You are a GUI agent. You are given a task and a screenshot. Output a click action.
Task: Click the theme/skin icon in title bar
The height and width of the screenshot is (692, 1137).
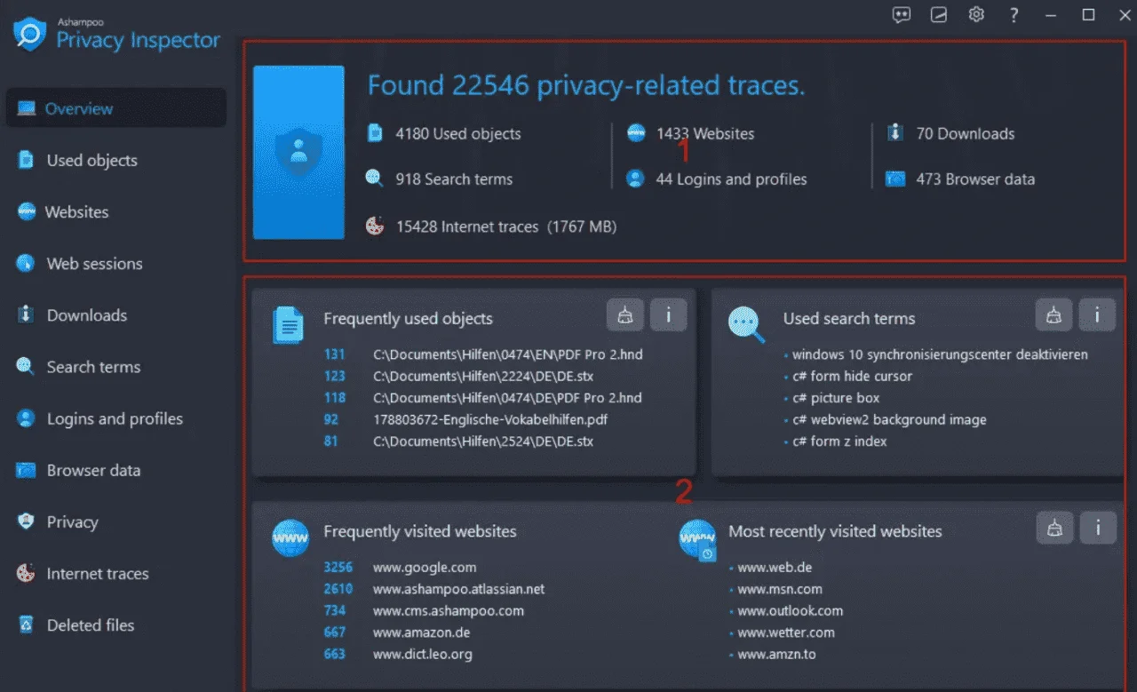[939, 15]
